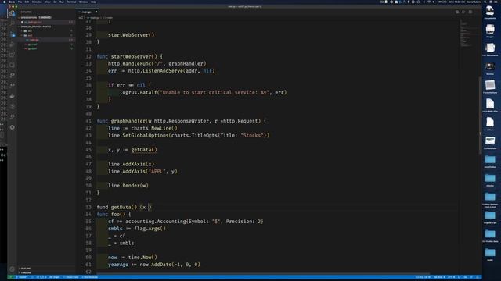The image size is (501, 281).
Task: Click startWebServer() call on line 29
Action: [131, 35]
